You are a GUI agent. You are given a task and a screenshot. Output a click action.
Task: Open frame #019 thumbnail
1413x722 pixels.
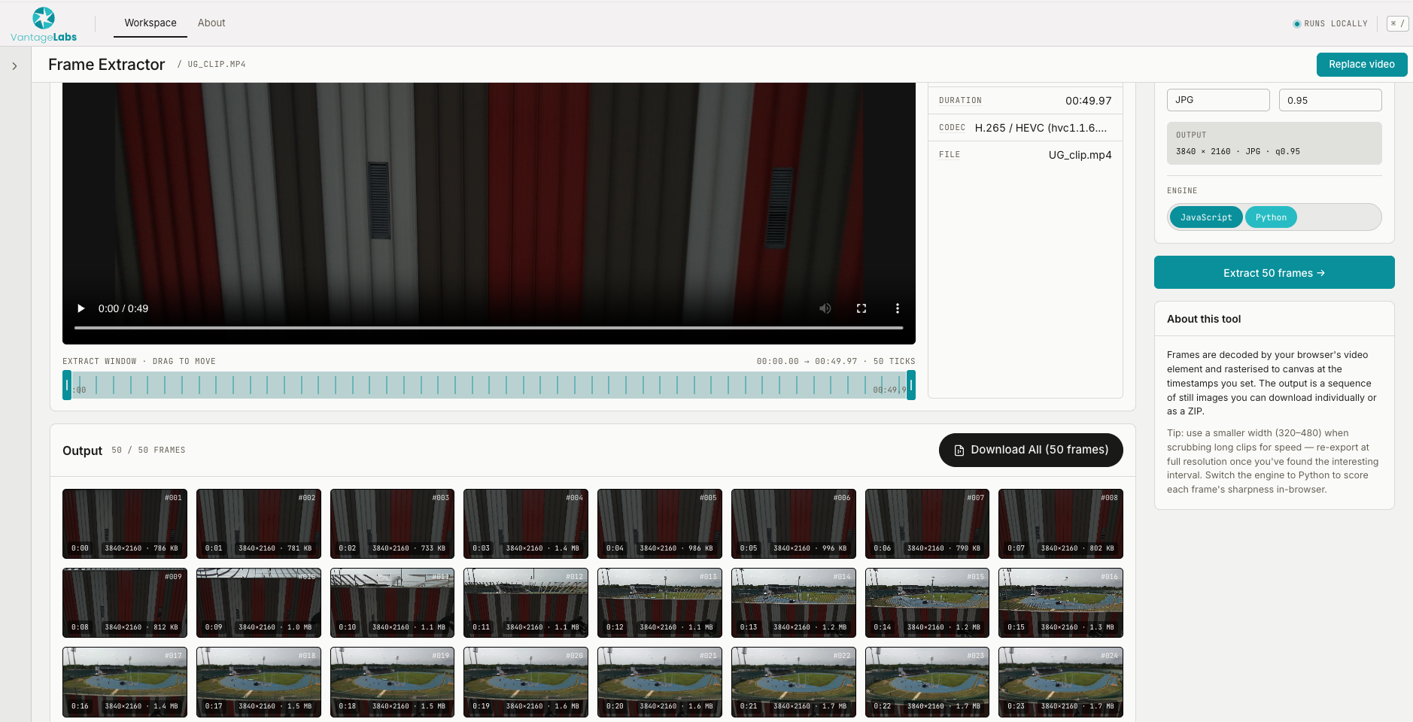click(x=392, y=681)
